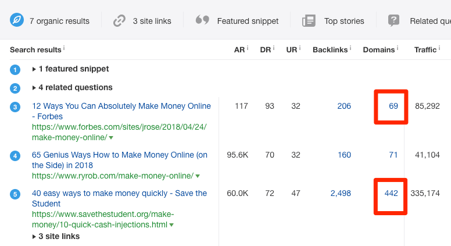The width and height of the screenshot is (451, 246).
Task: Click the 85,292 traffic value
Action: pos(427,106)
